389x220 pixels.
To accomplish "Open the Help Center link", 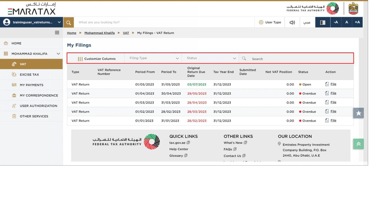I will pos(179,149).
